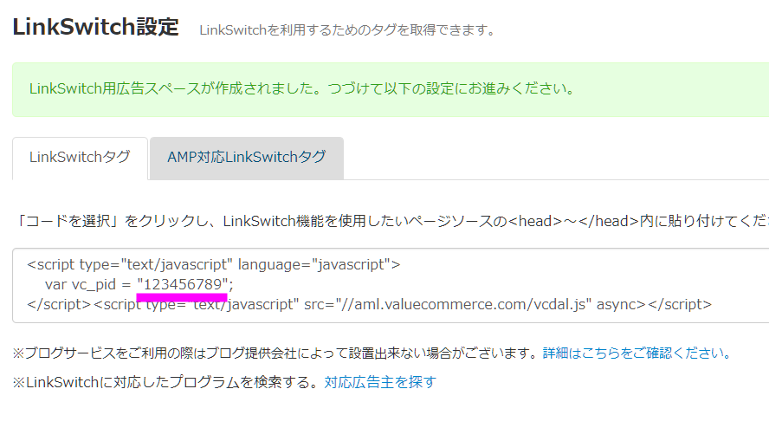
Task: Click the first line opening script tag
Action: click(130, 264)
